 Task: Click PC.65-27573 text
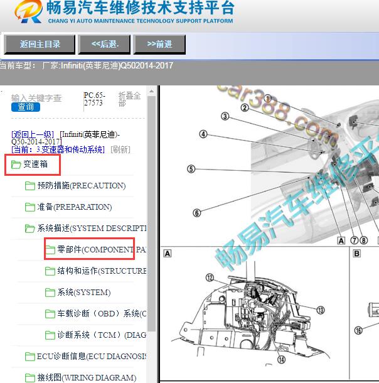coord(94,99)
